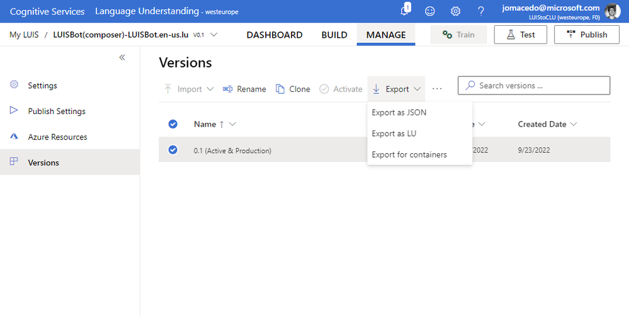This screenshot has width=629, height=317.
Task: Open the Name column sort chevron
Action: tap(232, 124)
